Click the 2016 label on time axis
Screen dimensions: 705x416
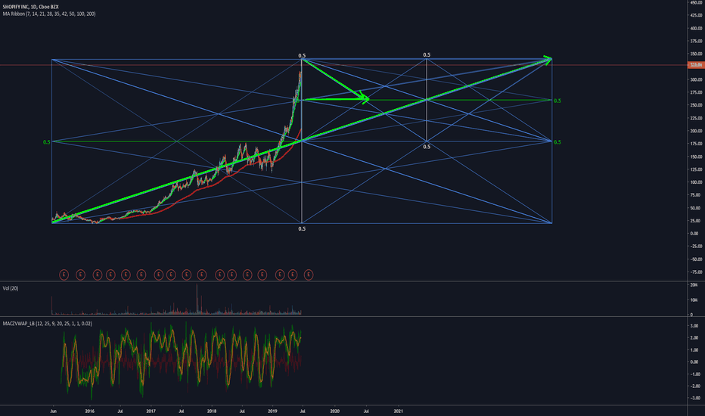tap(89, 411)
